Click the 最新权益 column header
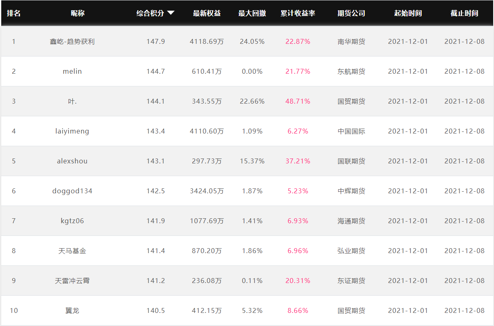 click(207, 13)
